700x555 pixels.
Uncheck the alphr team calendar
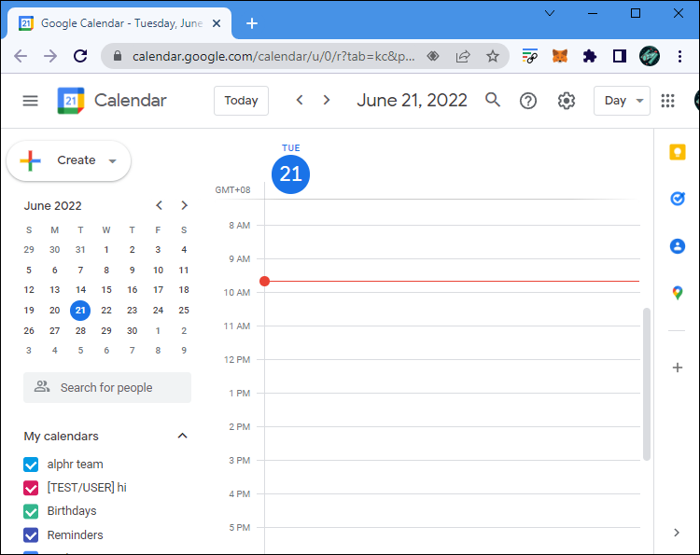tap(31, 465)
